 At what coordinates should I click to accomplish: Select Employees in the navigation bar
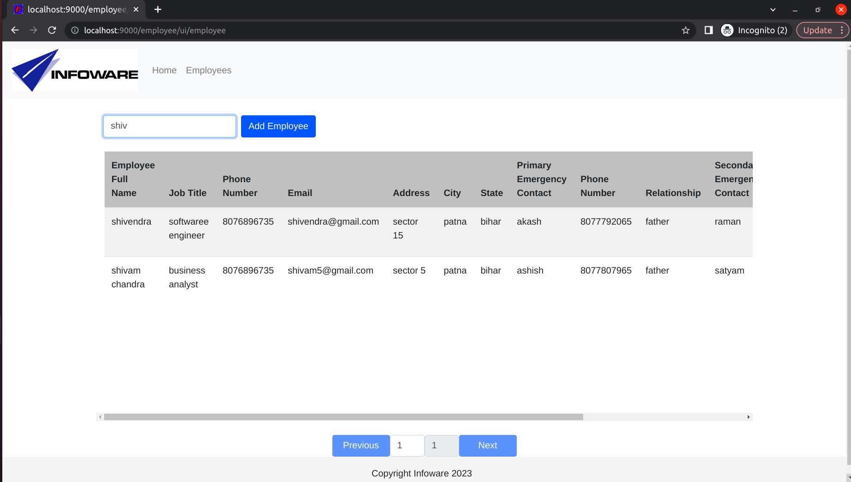coord(208,70)
